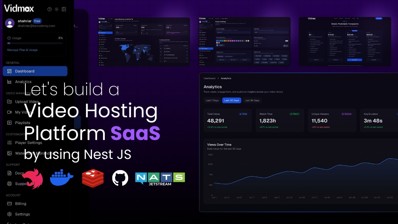This screenshot has height=224, width=398.
Task: Click the Total badge on Total Views card
Action: pyautogui.click(x=243, y=114)
